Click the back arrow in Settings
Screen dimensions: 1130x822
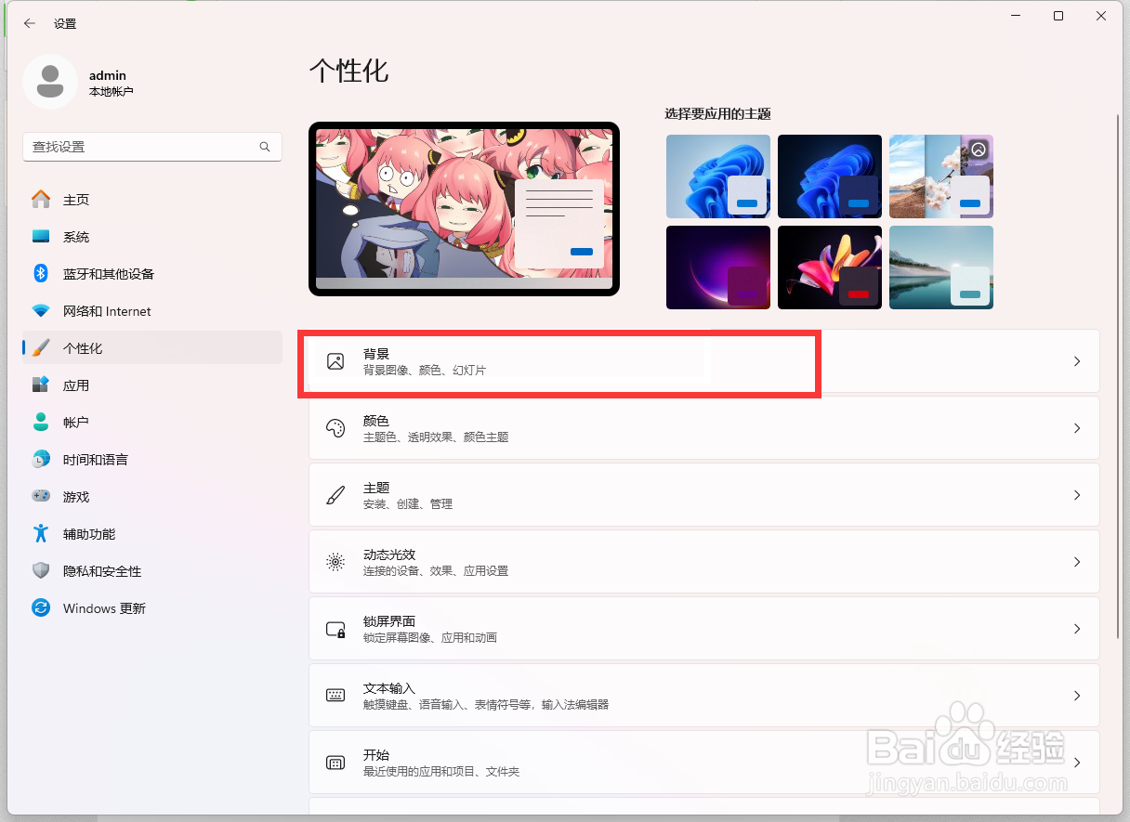(x=30, y=23)
